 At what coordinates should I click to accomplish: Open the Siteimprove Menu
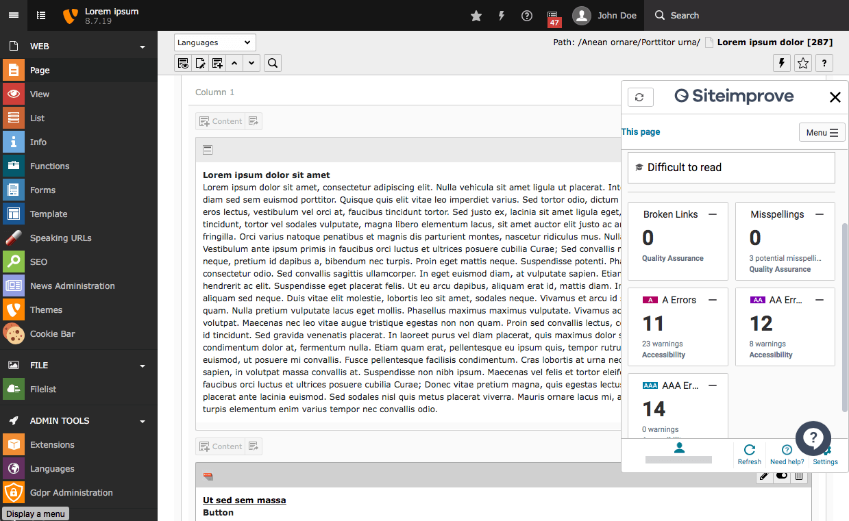[822, 131]
